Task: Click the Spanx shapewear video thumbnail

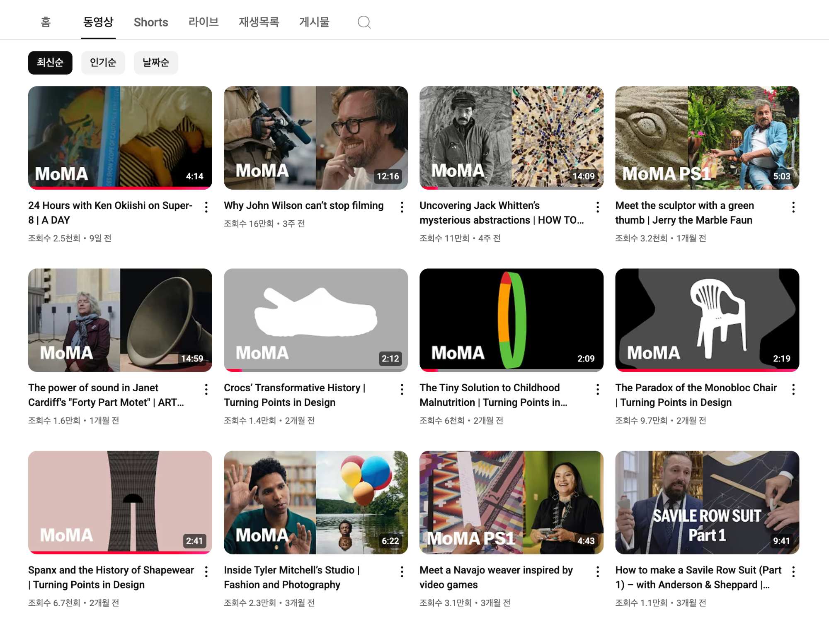Action: coord(120,502)
